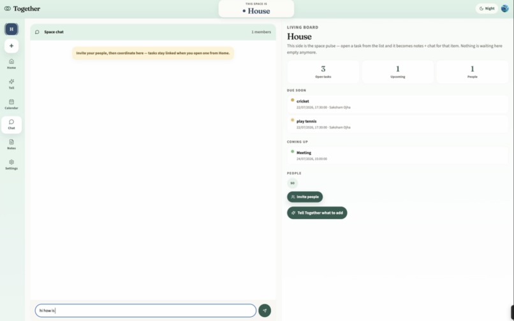The width and height of the screenshot is (514, 321).
Task: Click Tell Together what to add
Action: 317,213
